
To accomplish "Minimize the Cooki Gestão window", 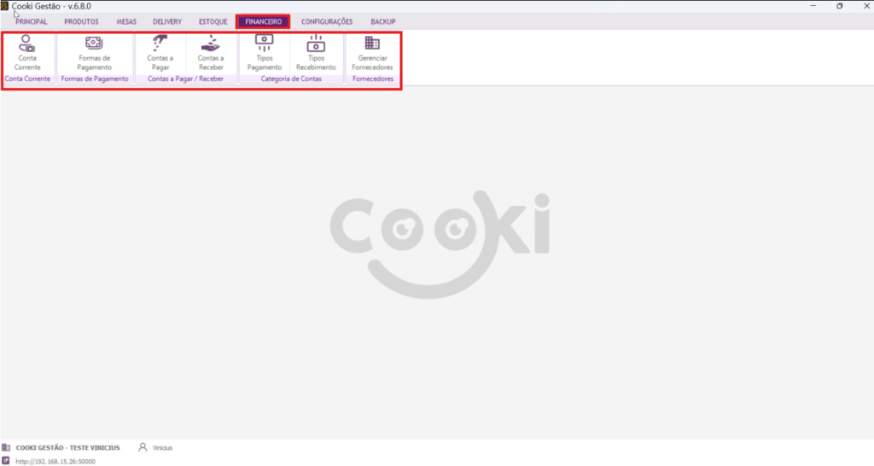I will click(x=812, y=6).
